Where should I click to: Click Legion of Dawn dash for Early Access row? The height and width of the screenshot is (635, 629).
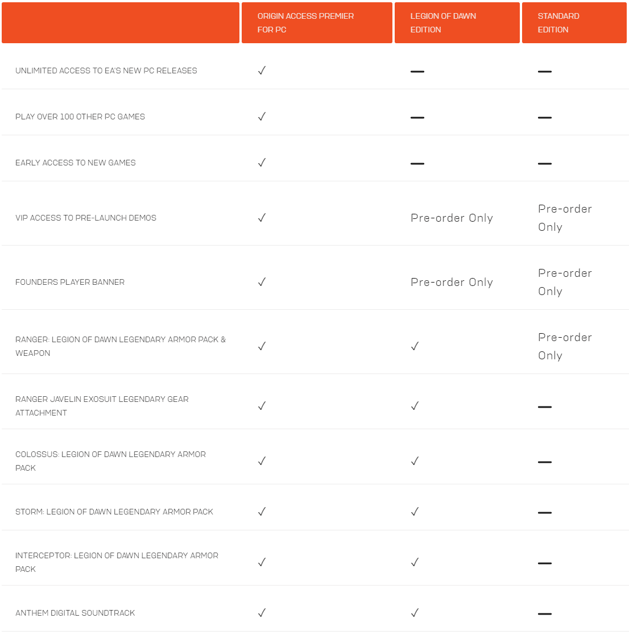click(417, 163)
